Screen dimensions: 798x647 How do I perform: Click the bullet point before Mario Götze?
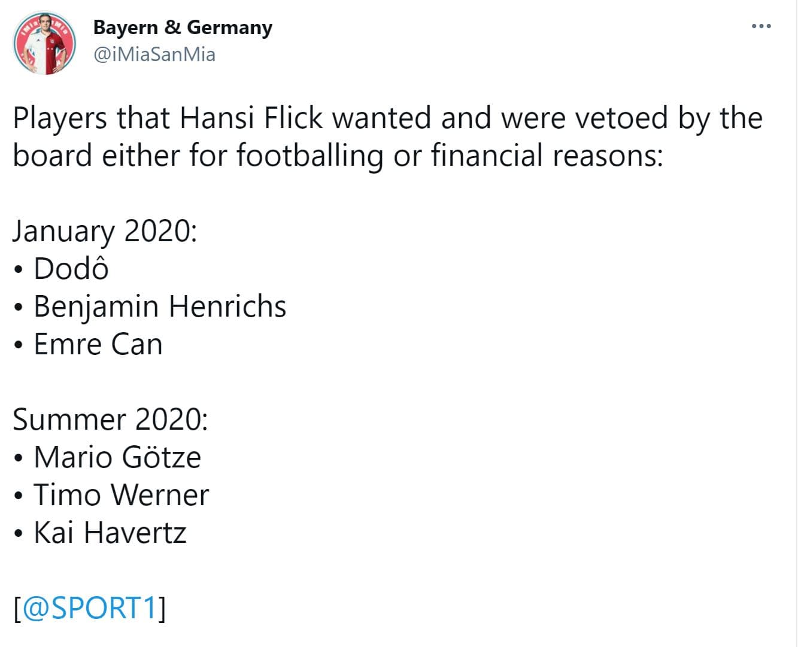point(19,459)
